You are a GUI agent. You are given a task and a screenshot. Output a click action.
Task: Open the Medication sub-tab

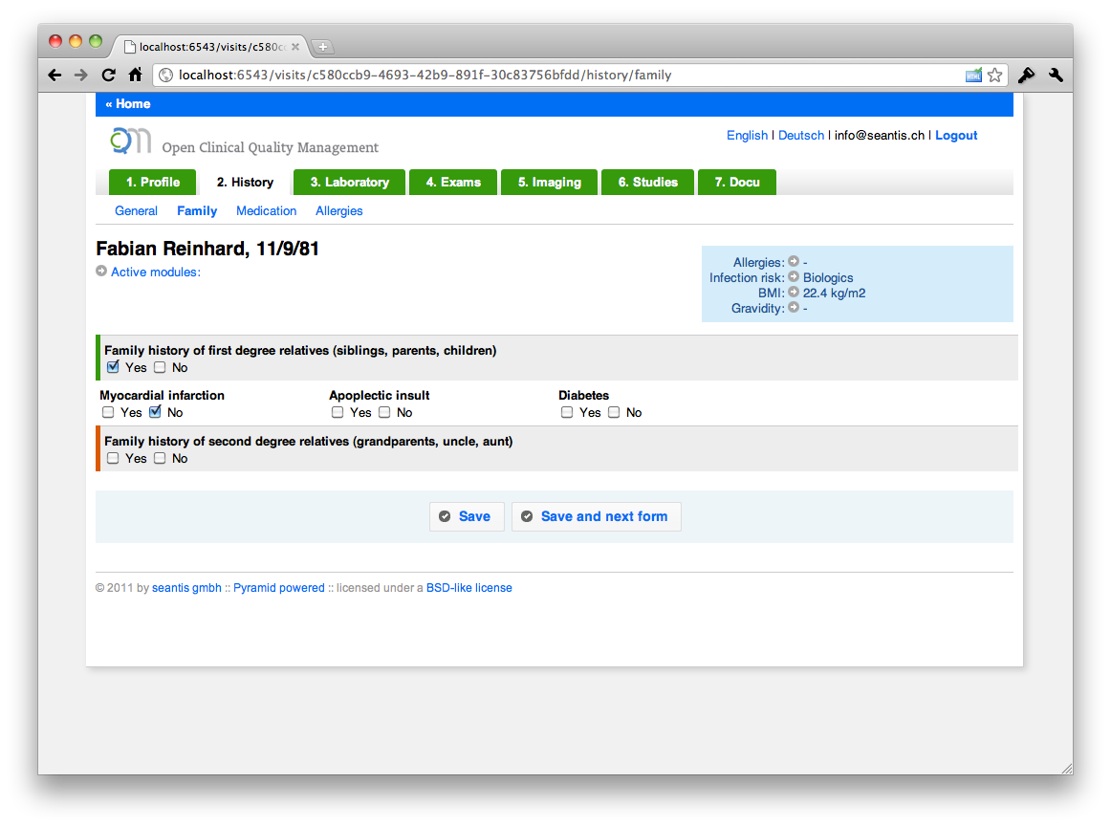266,210
